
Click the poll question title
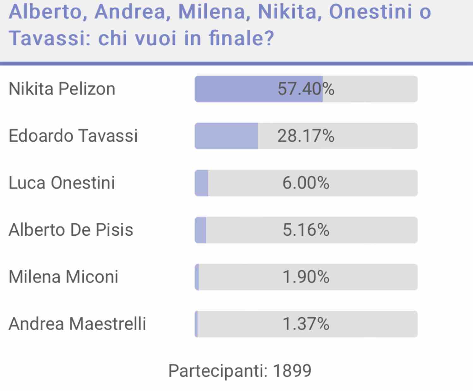(220, 24)
